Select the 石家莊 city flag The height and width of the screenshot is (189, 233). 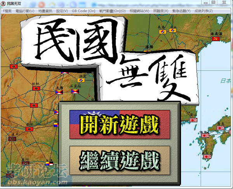click(x=75, y=91)
